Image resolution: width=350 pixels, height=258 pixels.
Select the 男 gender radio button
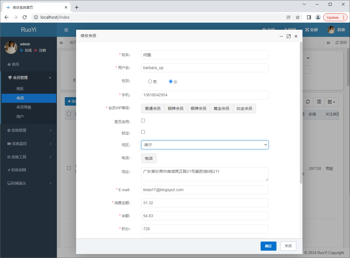(x=150, y=82)
